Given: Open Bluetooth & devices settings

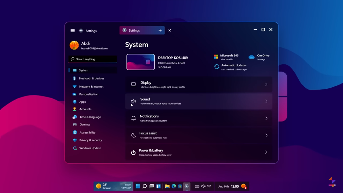Looking at the screenshot, I should click(x=91, y=78).
